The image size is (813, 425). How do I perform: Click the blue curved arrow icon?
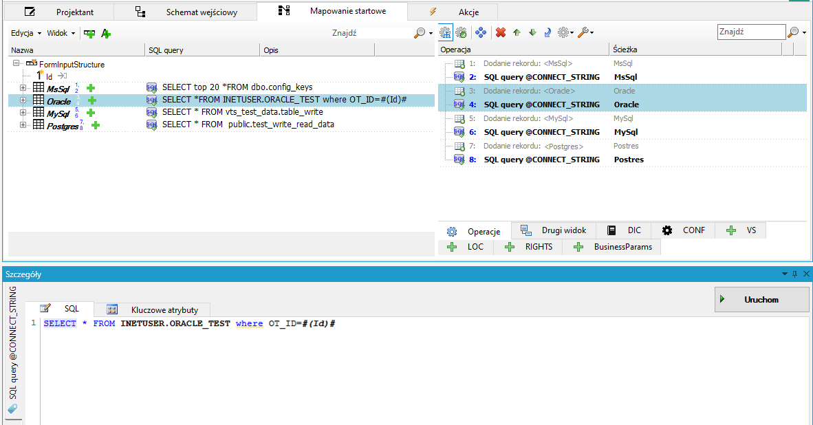tap(548, 32)
